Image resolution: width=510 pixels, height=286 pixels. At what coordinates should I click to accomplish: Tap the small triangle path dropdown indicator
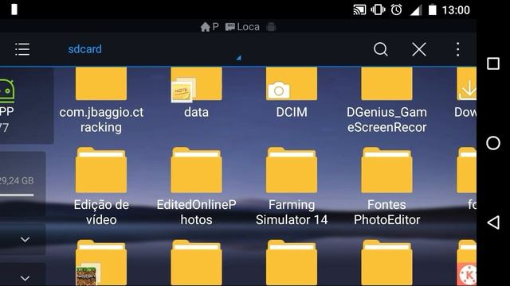click(x=239, y=58)
